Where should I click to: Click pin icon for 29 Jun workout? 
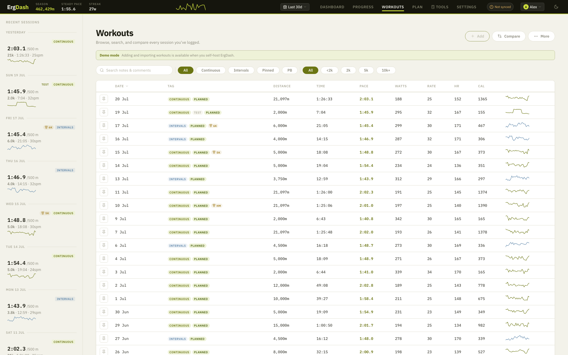104,325
